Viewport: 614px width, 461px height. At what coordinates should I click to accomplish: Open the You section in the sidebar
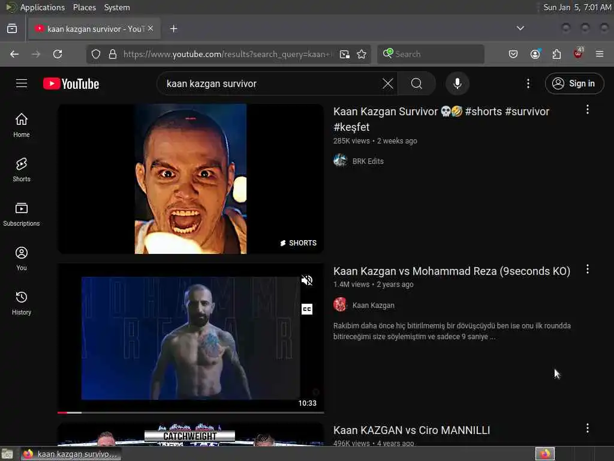pyautogui.click(x=22, y=259)
